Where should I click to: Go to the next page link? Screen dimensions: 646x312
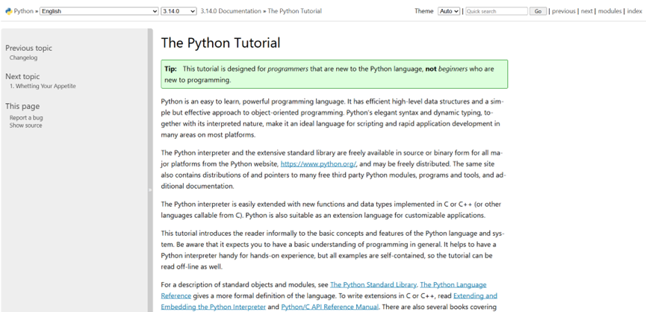(587, 11)
